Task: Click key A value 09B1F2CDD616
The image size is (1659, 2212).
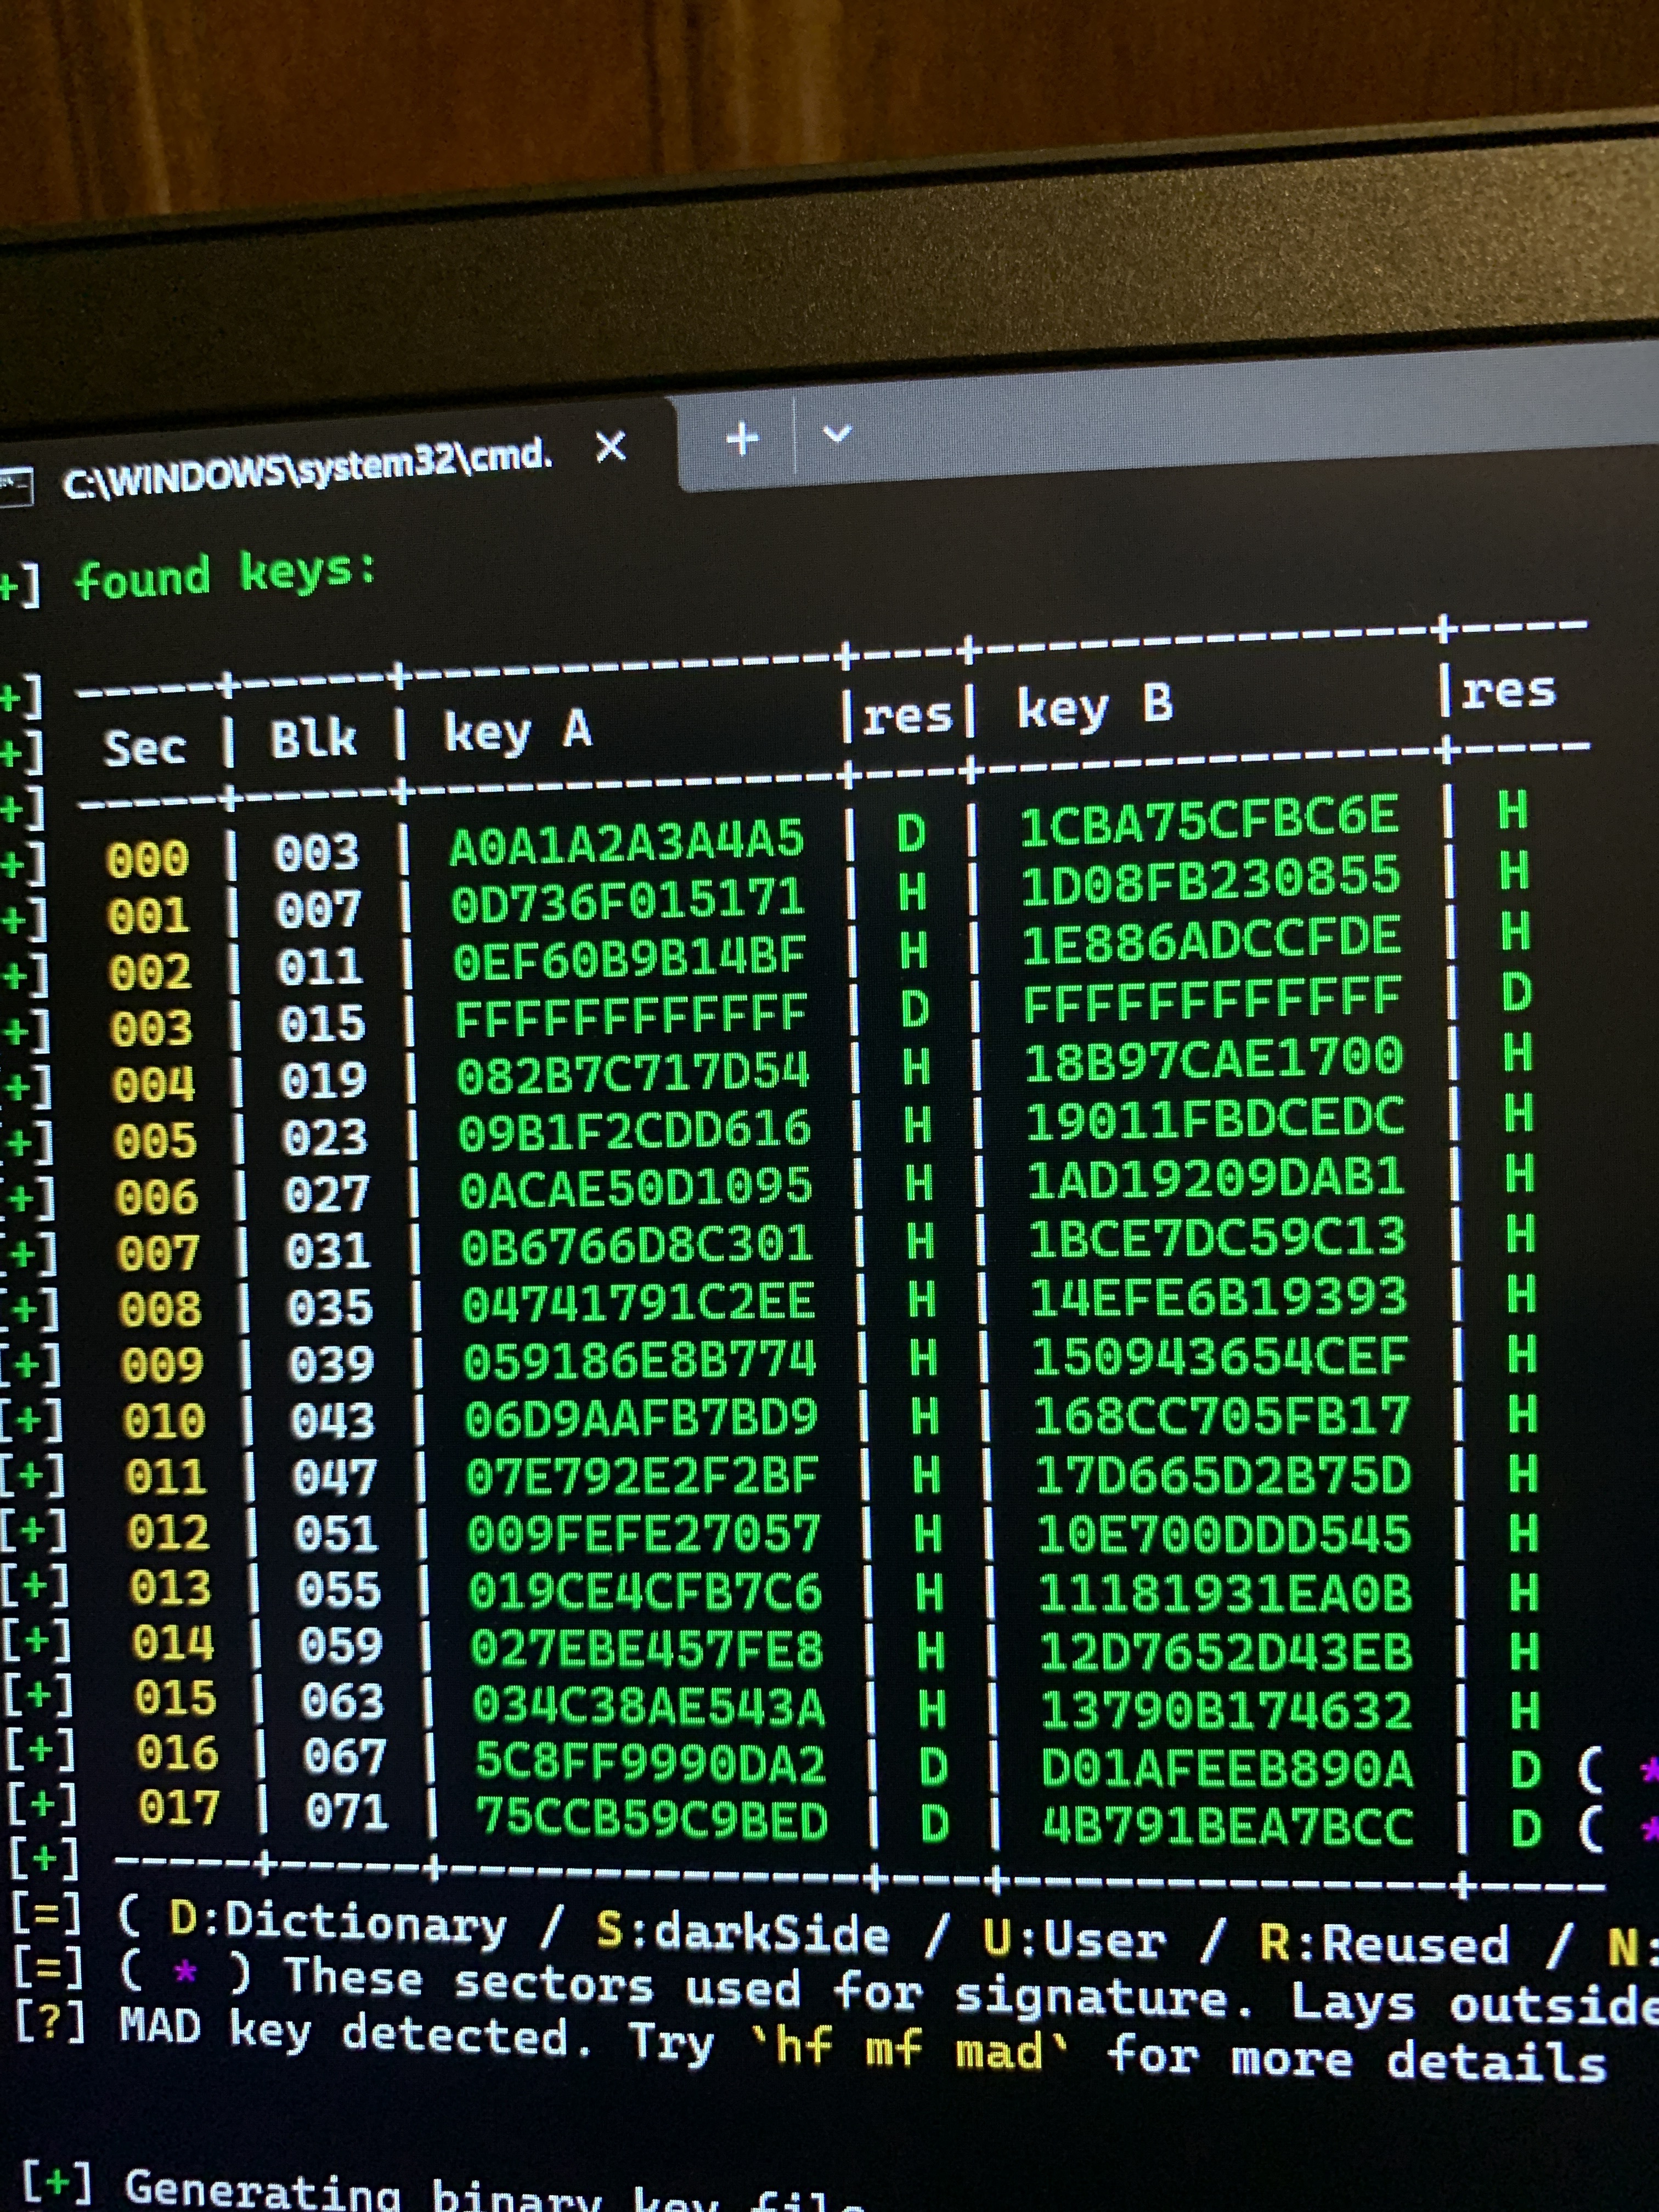Action: click(x=634, y=1131)
